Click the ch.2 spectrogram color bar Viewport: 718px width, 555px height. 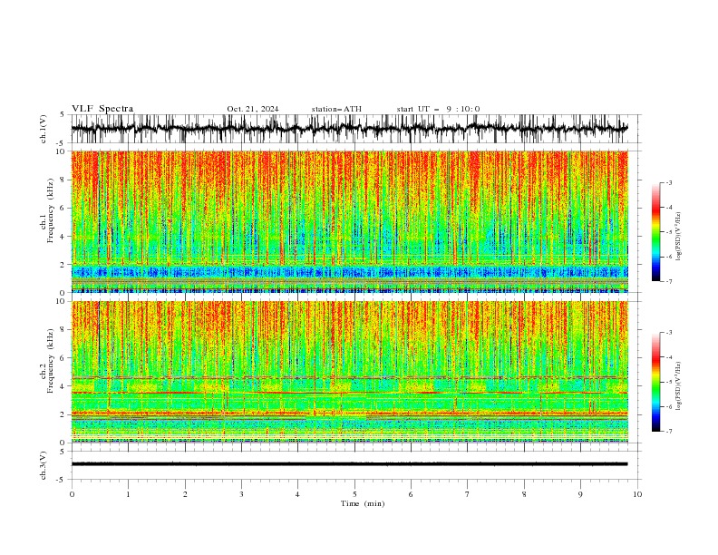[656, 382]
